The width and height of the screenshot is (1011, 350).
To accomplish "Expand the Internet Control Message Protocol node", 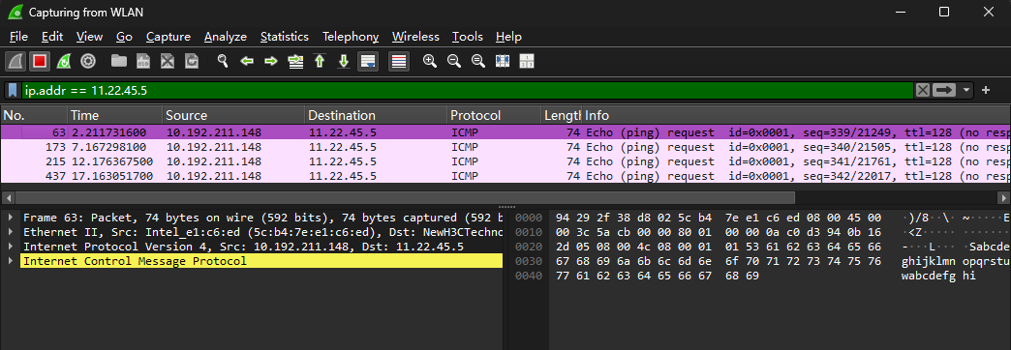I will coord(11,261).
